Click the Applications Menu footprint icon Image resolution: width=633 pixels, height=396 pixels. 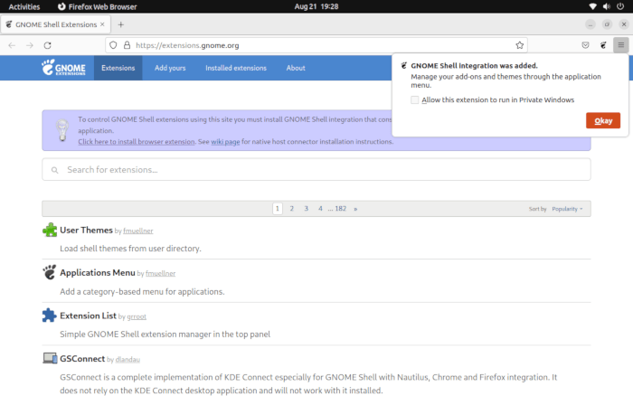(x=50, y=272)
